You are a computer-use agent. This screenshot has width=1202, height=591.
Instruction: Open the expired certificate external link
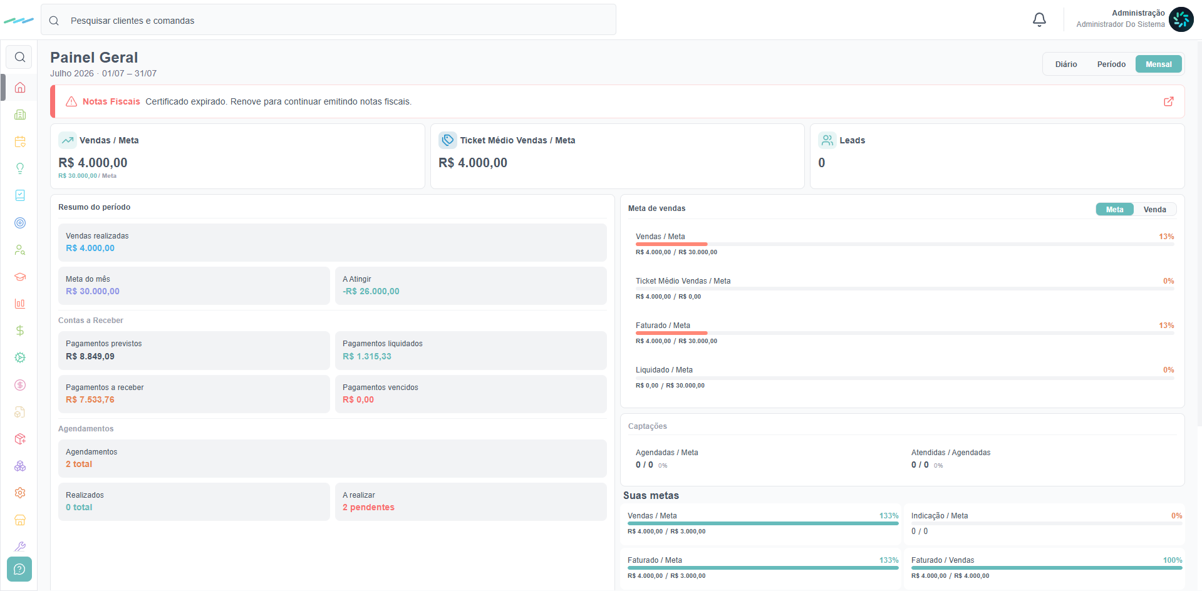pyautogui.click(x=1169, y=101)
